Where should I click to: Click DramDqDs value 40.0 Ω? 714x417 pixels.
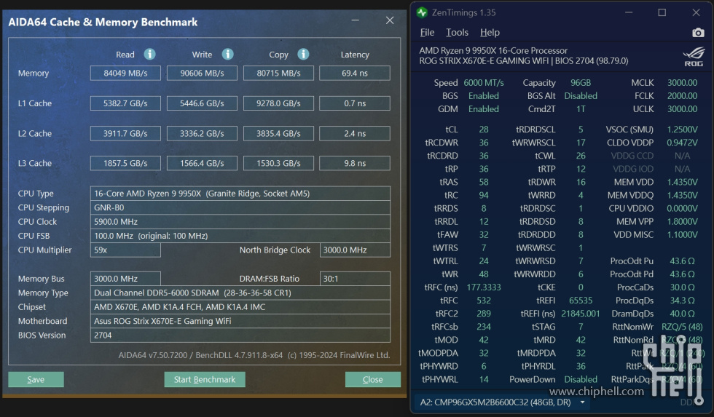click(x=682, y=314)
